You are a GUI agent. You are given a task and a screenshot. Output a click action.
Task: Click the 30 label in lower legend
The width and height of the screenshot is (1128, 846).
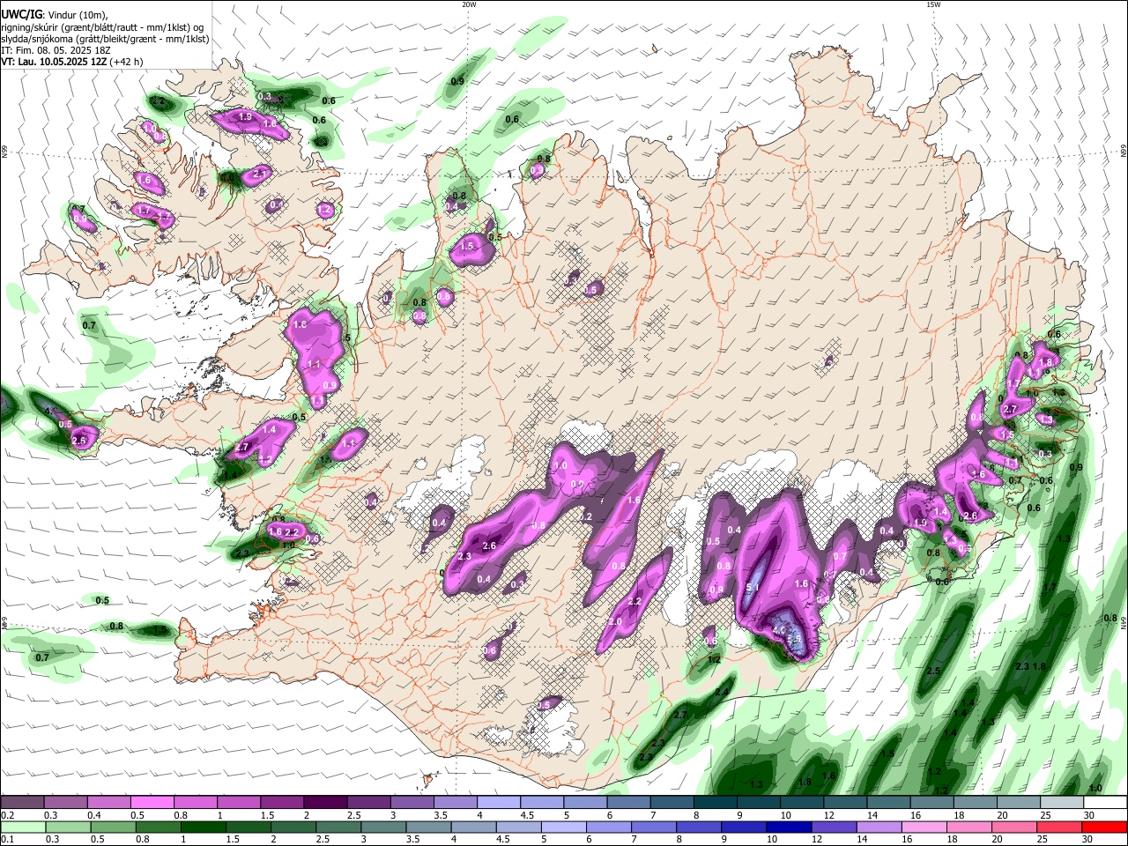[1087, 839]
